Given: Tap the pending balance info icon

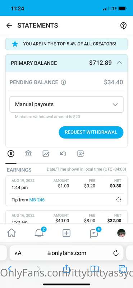Looking at the screenshot, I should click(63, 82).
